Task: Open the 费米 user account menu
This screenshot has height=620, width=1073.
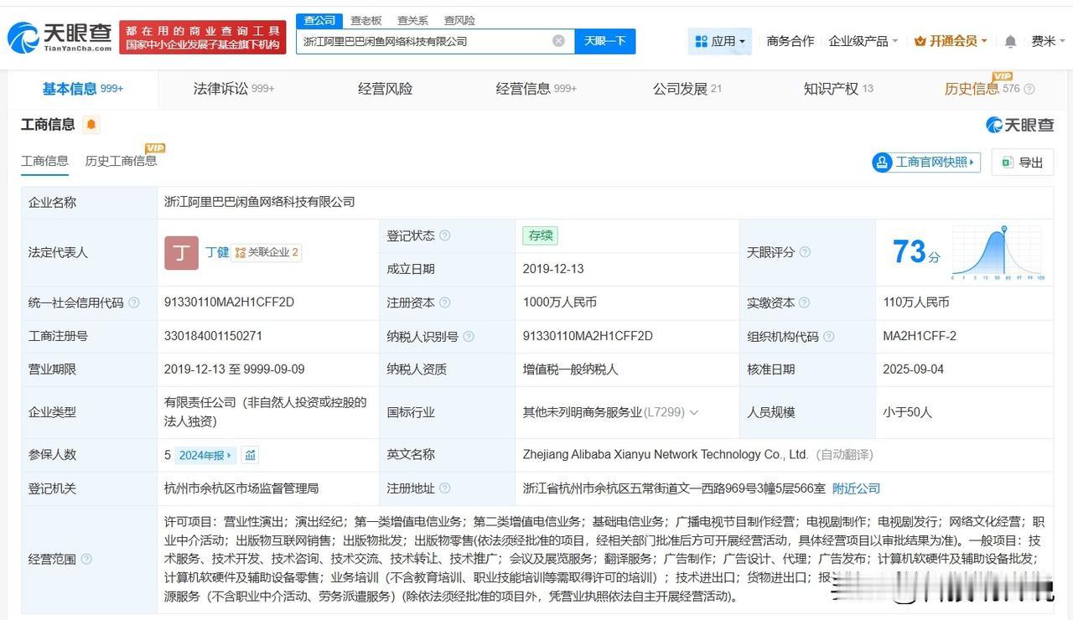Action: click(1047, 41)
